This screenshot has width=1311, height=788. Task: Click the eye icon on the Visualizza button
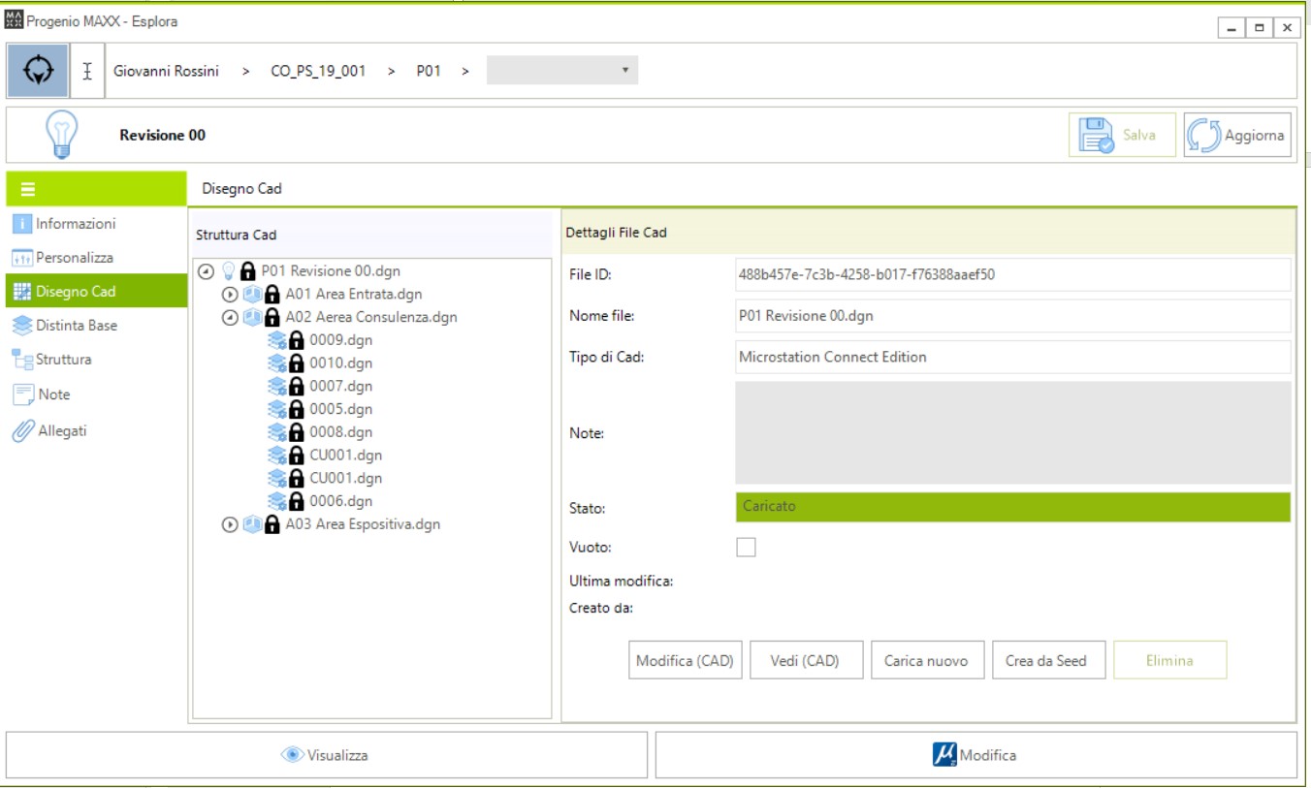(293, 755)
